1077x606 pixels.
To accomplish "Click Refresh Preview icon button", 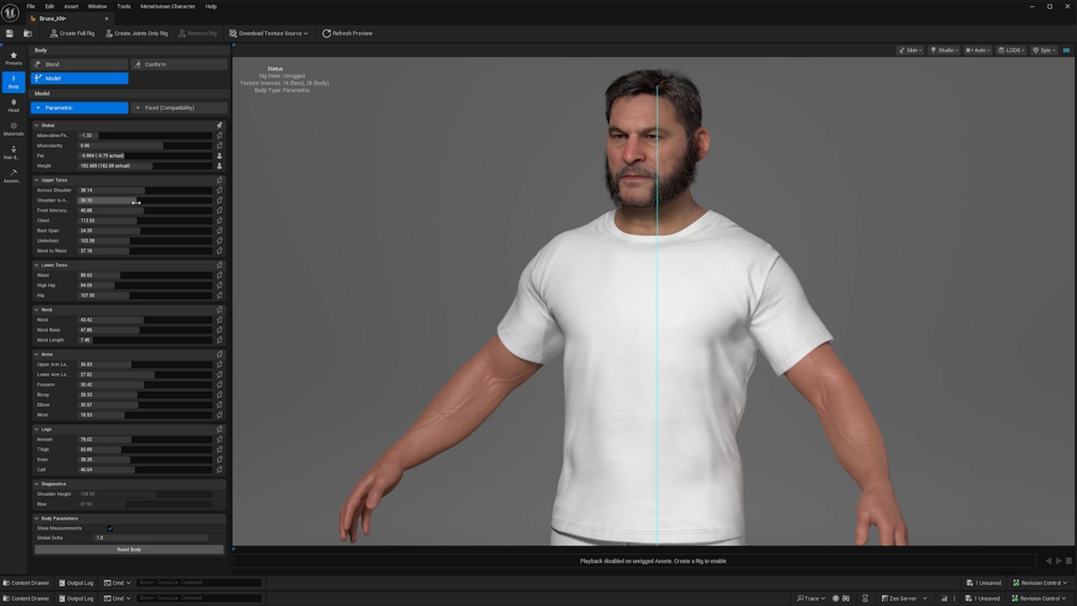I will (326, 34).
